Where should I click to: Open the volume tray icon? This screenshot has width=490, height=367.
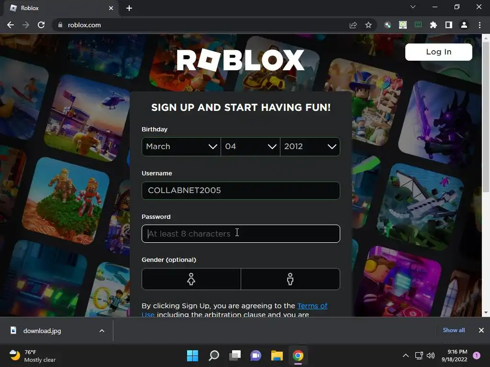pyautogui.click(x=431, y=356)
